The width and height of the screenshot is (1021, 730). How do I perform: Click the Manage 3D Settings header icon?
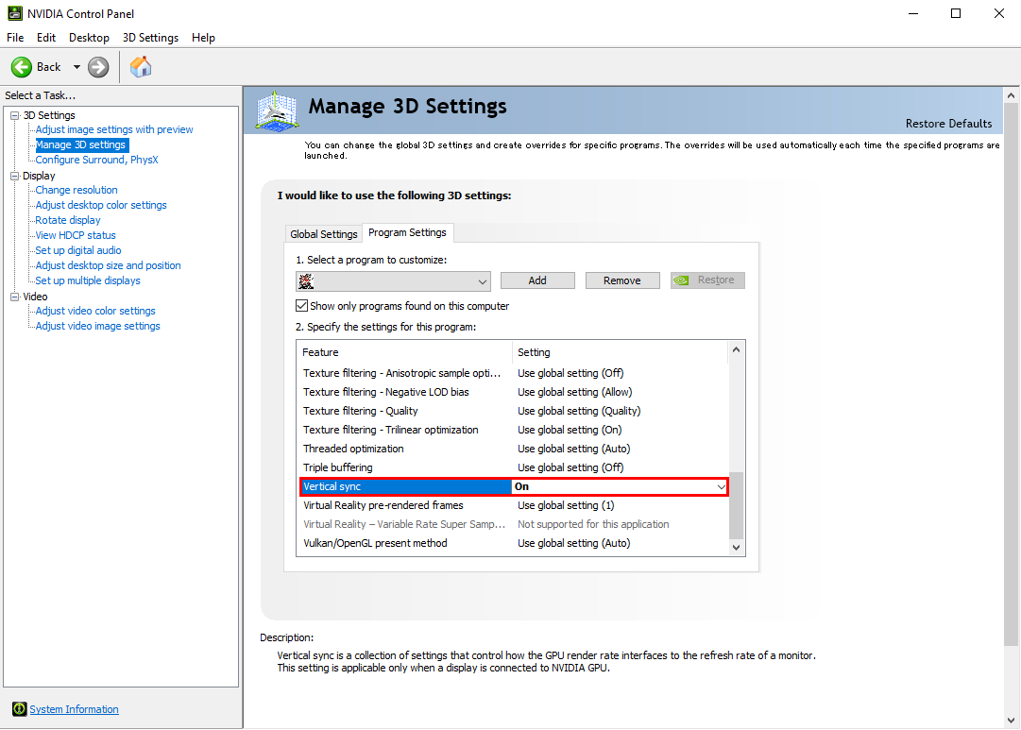click(x=278, y=110)
